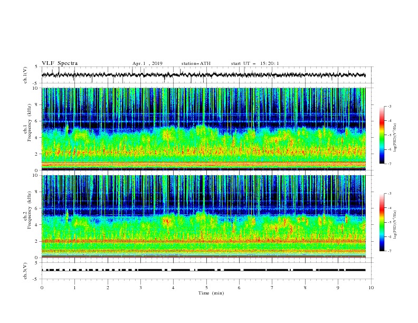Click time axis tick label "2"
The height and width of the screenshot is (323, 418).
pos(108,288)
